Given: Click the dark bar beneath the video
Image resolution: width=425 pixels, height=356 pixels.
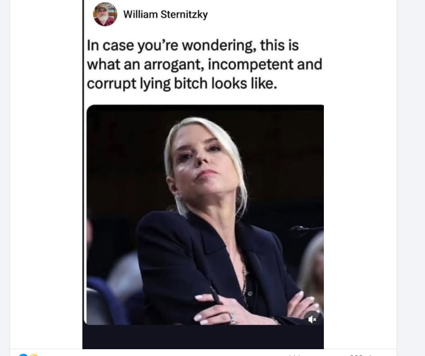Looking at the screenshot, I should click(x=203, y=337).
